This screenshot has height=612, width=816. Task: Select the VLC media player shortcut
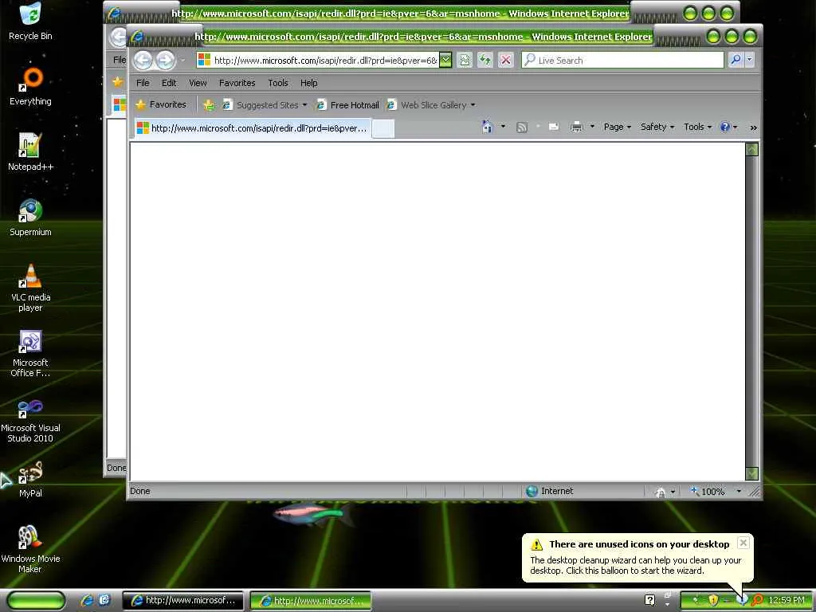[30, 288]
